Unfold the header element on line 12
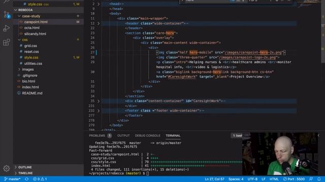 click(99, 23)
